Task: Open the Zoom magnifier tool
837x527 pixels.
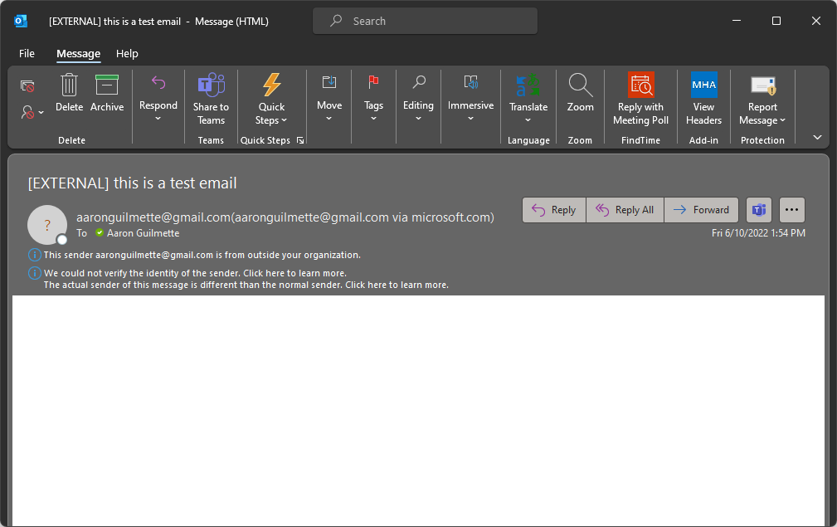Action: click(580, 85)
